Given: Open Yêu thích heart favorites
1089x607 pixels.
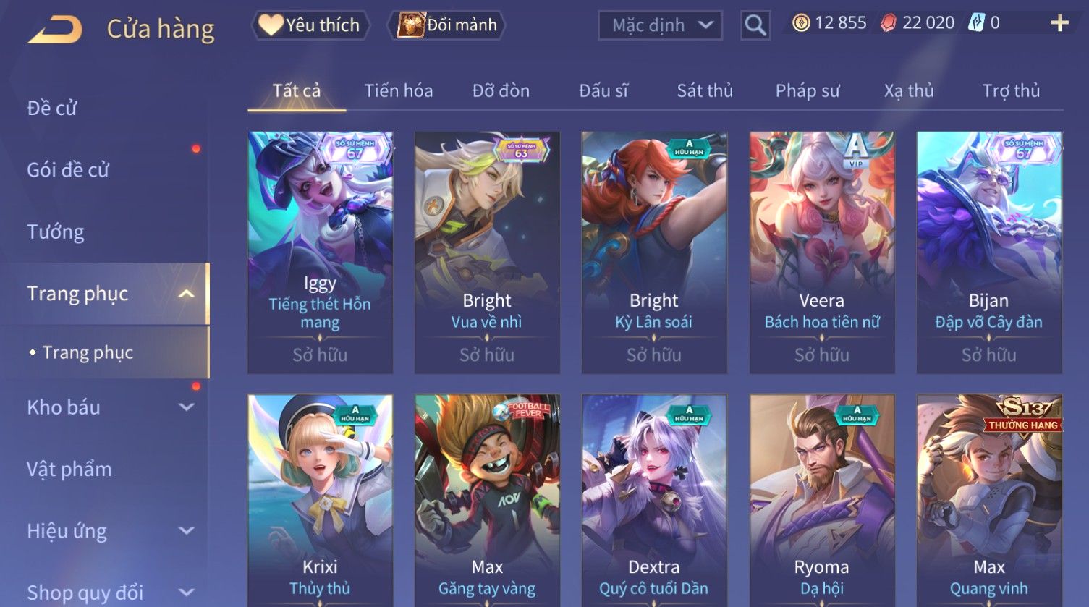Looking at the screenshot, I should click(x=310, y=25).
